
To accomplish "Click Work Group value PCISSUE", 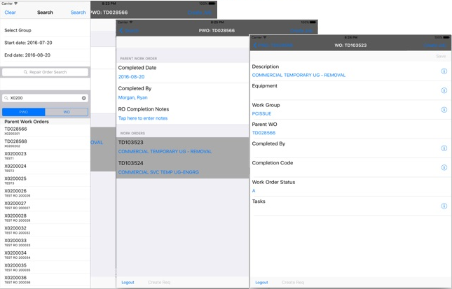I will pos(261,113).
